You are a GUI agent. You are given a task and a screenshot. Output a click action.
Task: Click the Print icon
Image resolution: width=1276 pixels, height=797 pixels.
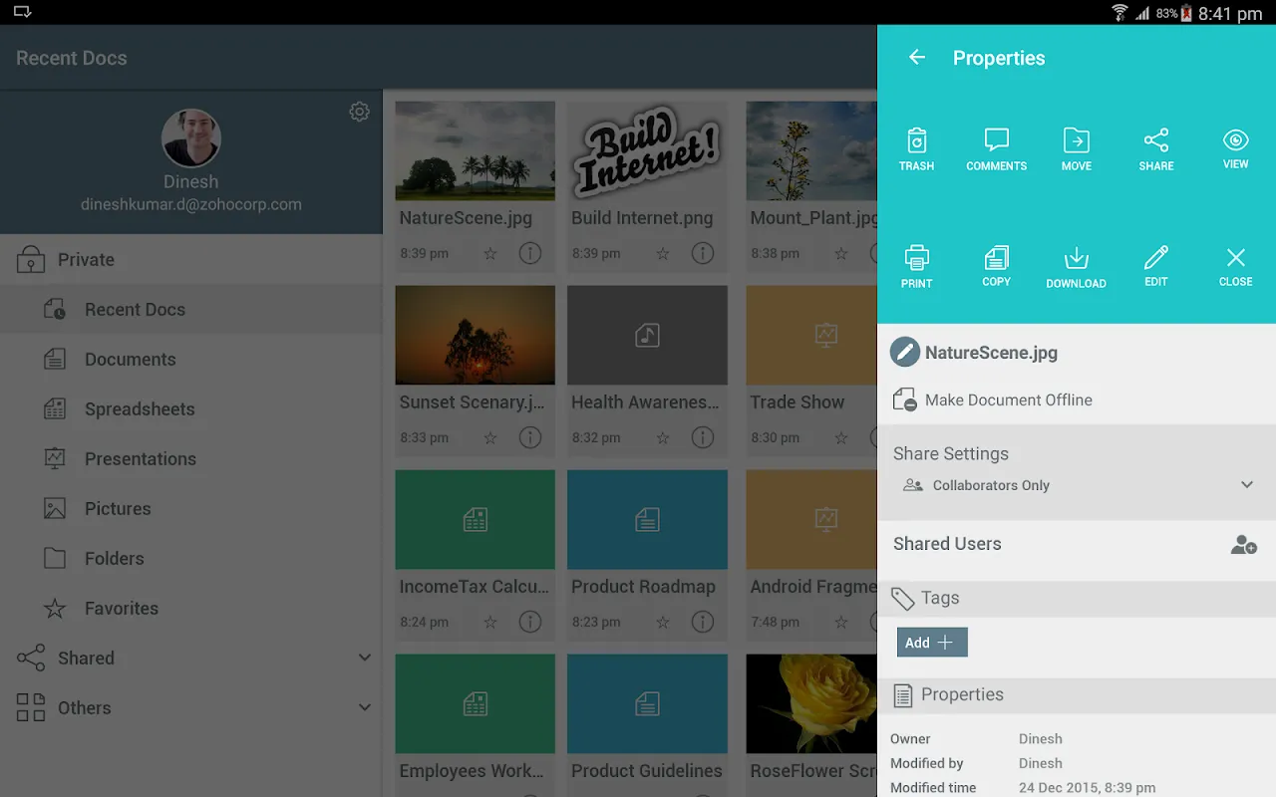coord(916,266)
